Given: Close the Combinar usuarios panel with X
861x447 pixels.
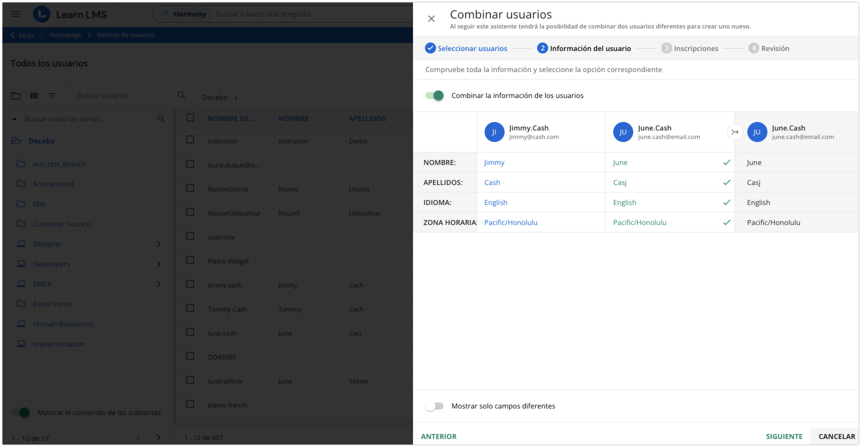Looking at the screenshot, I should pos(431,19).
